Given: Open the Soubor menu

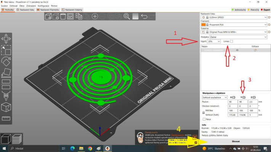Looking at the screenshot, I should (x=4, y=6).
